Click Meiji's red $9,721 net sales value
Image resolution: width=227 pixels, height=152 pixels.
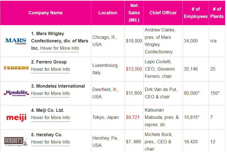pyautogui.click(x=133, y=117)
